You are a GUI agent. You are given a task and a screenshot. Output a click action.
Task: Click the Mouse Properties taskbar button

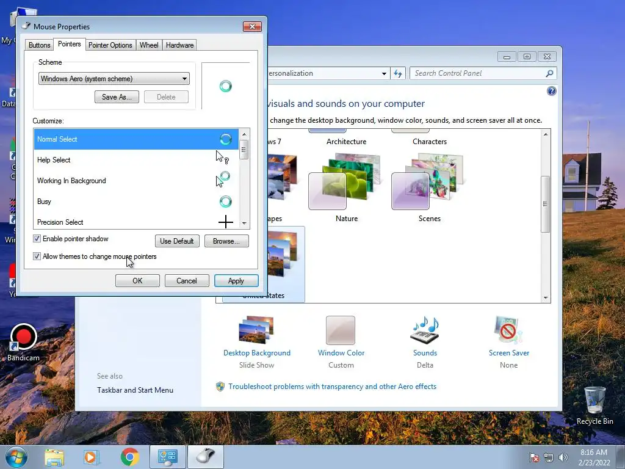click(x=205, y=457)
